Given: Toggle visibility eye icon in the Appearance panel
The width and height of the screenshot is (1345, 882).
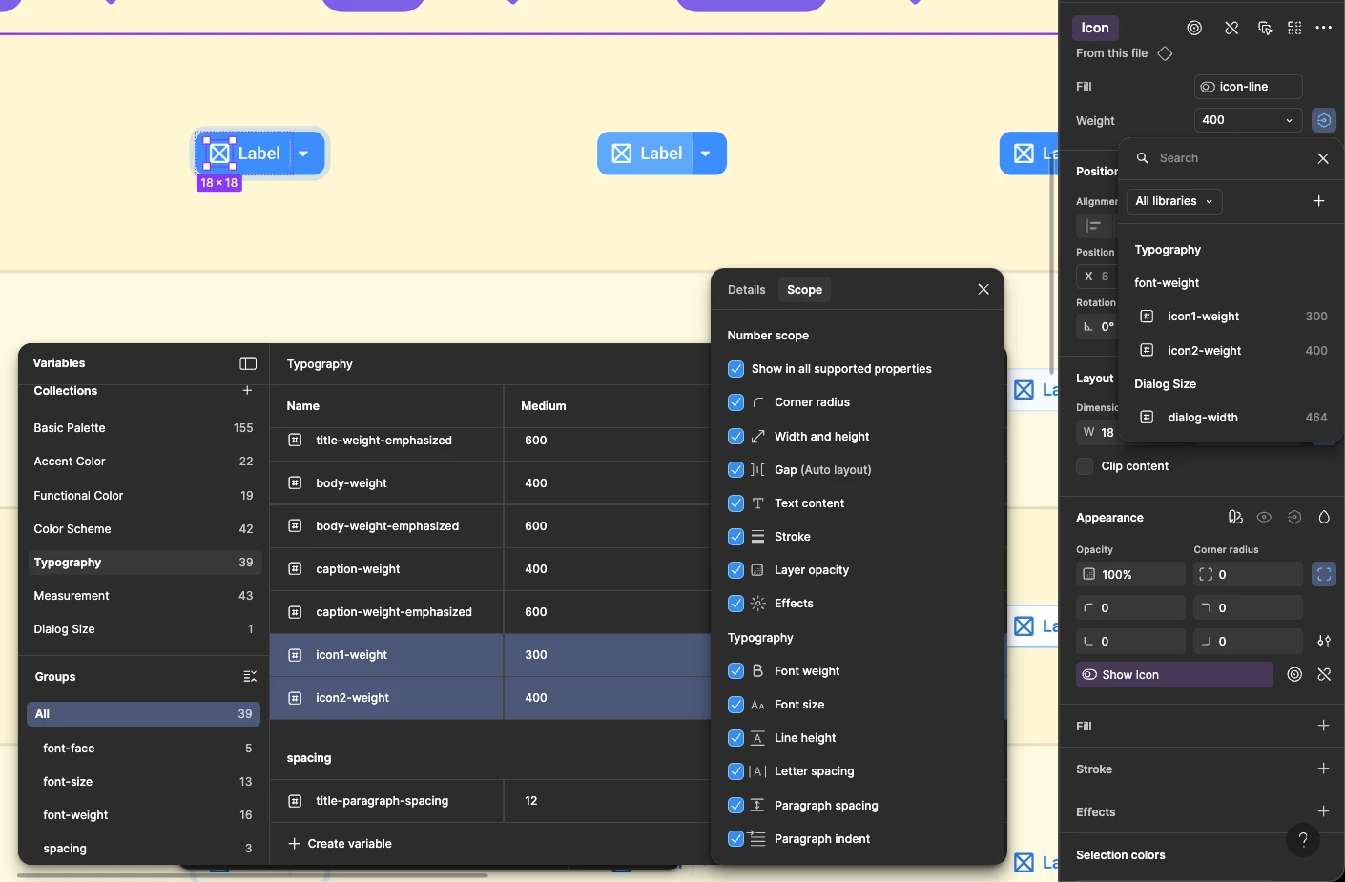Looking at the screenshot, I should (1264, 517).
